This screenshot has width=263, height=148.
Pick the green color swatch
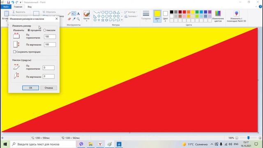[197, 12]
